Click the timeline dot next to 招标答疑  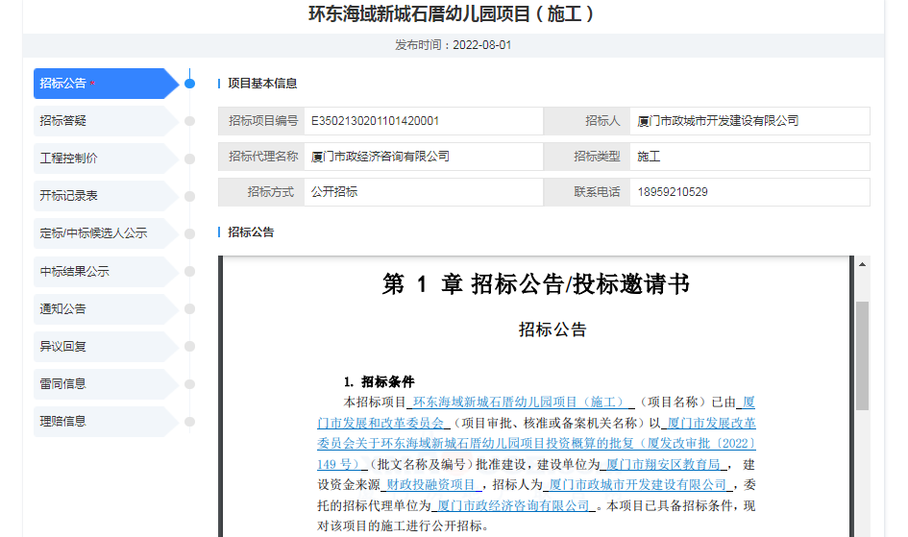tap(190, 121)
